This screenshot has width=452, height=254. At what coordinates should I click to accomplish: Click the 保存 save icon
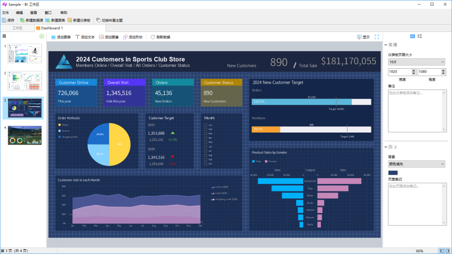[x=8, y=20]
